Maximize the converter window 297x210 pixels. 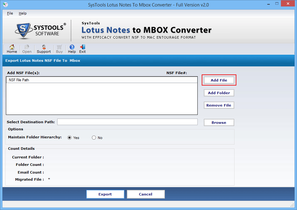pos(277,4)
